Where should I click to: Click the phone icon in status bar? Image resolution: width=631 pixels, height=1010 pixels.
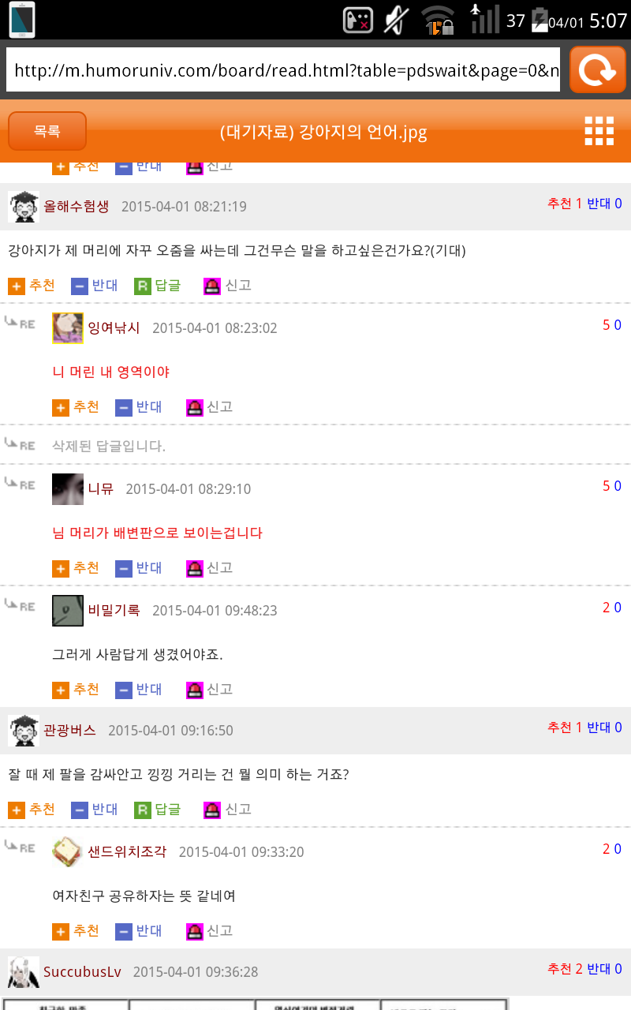tap(22, 20)
